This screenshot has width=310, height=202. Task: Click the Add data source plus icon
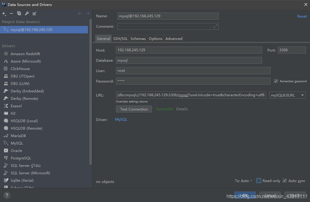click(x=4, y=13)
